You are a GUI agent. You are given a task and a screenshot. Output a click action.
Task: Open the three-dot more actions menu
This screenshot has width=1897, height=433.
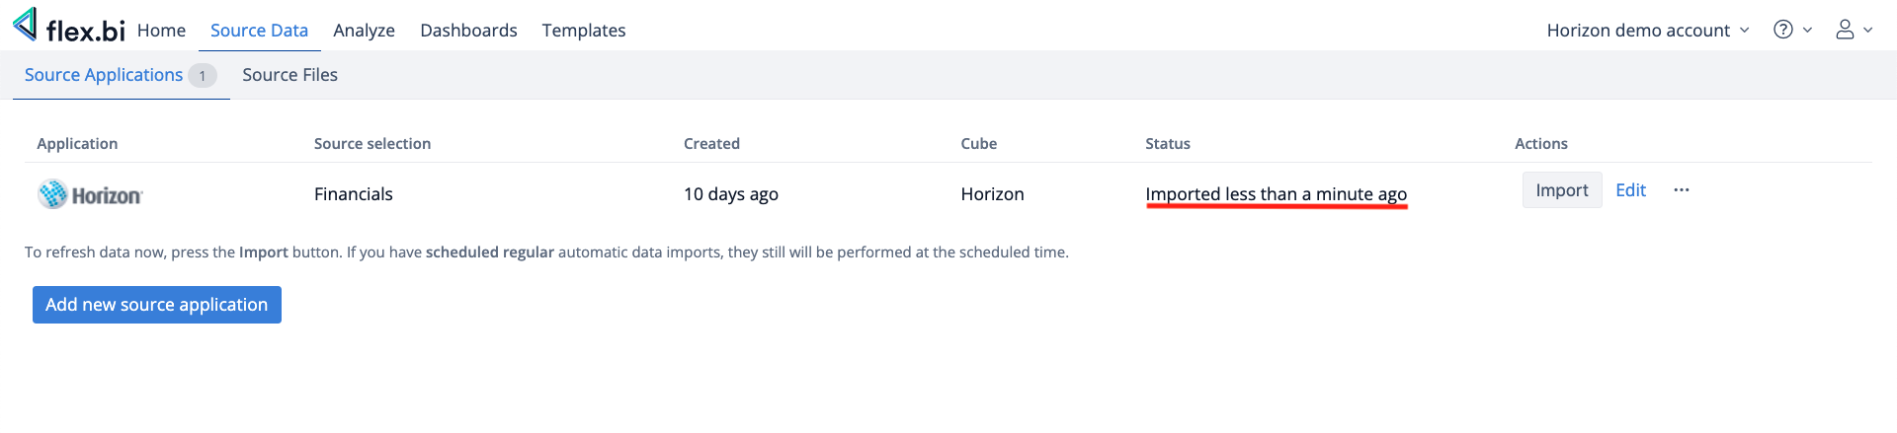[x=1682, y=190]
